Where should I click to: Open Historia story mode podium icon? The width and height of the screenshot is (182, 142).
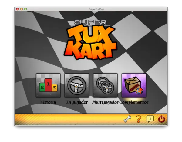[x=48, y=85]
